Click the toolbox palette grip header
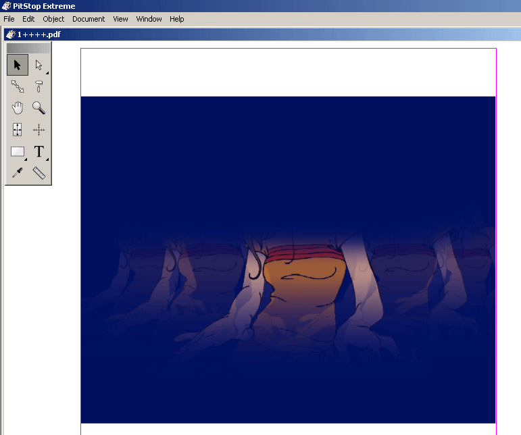The width and height of the screenshot is (521, 435). pos(28,48)
